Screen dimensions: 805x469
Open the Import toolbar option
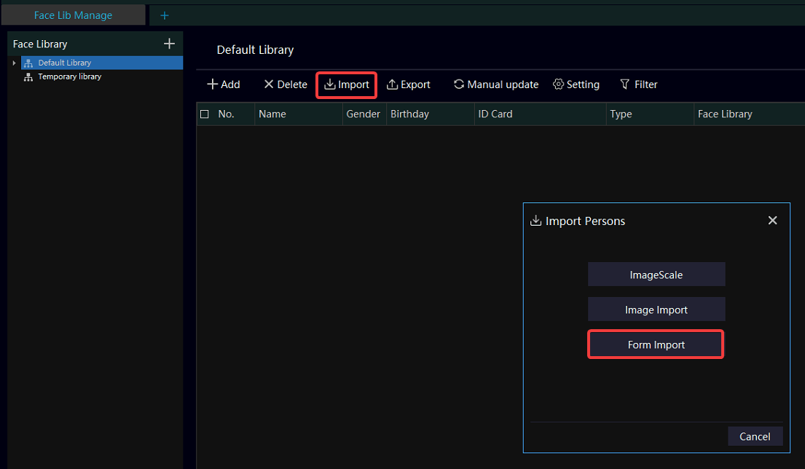[347, 84]
